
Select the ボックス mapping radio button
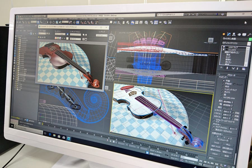pos(222,92)
